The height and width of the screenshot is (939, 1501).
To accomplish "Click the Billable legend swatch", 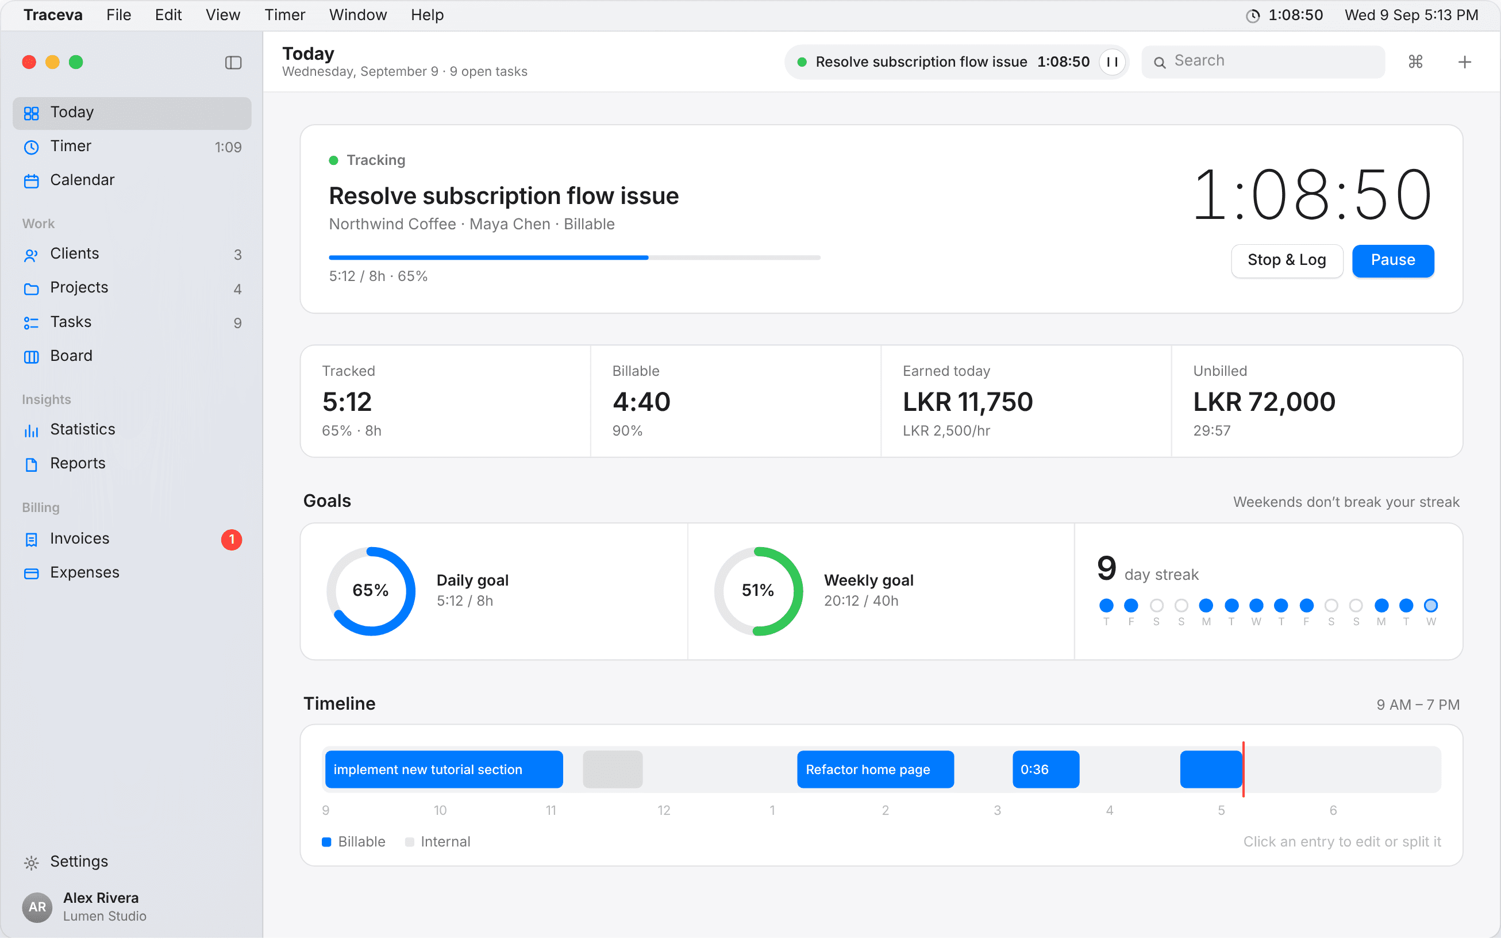I will 326,842.
